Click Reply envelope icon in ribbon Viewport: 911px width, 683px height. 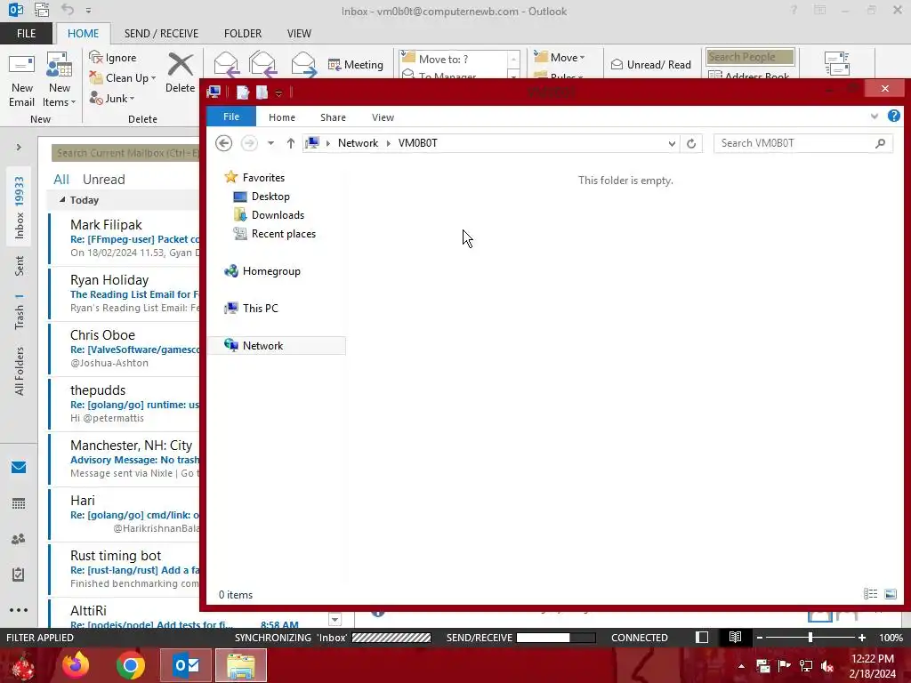[226, 64]
